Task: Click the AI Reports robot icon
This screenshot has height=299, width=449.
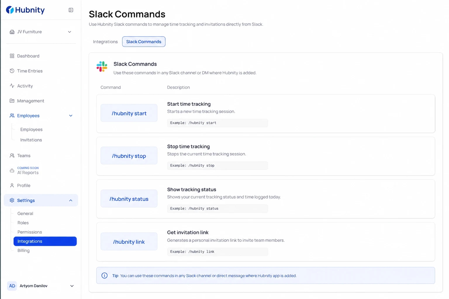Action: [12, 171]
